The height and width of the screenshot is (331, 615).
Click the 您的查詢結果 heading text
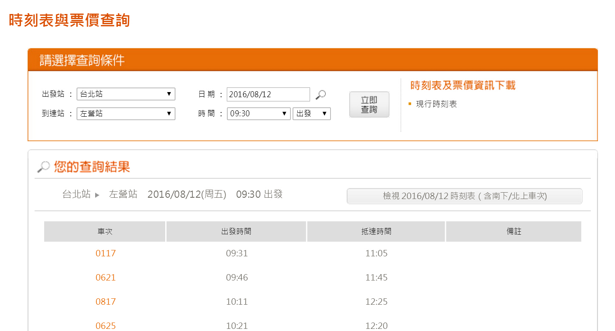click(x=92, y=167)
